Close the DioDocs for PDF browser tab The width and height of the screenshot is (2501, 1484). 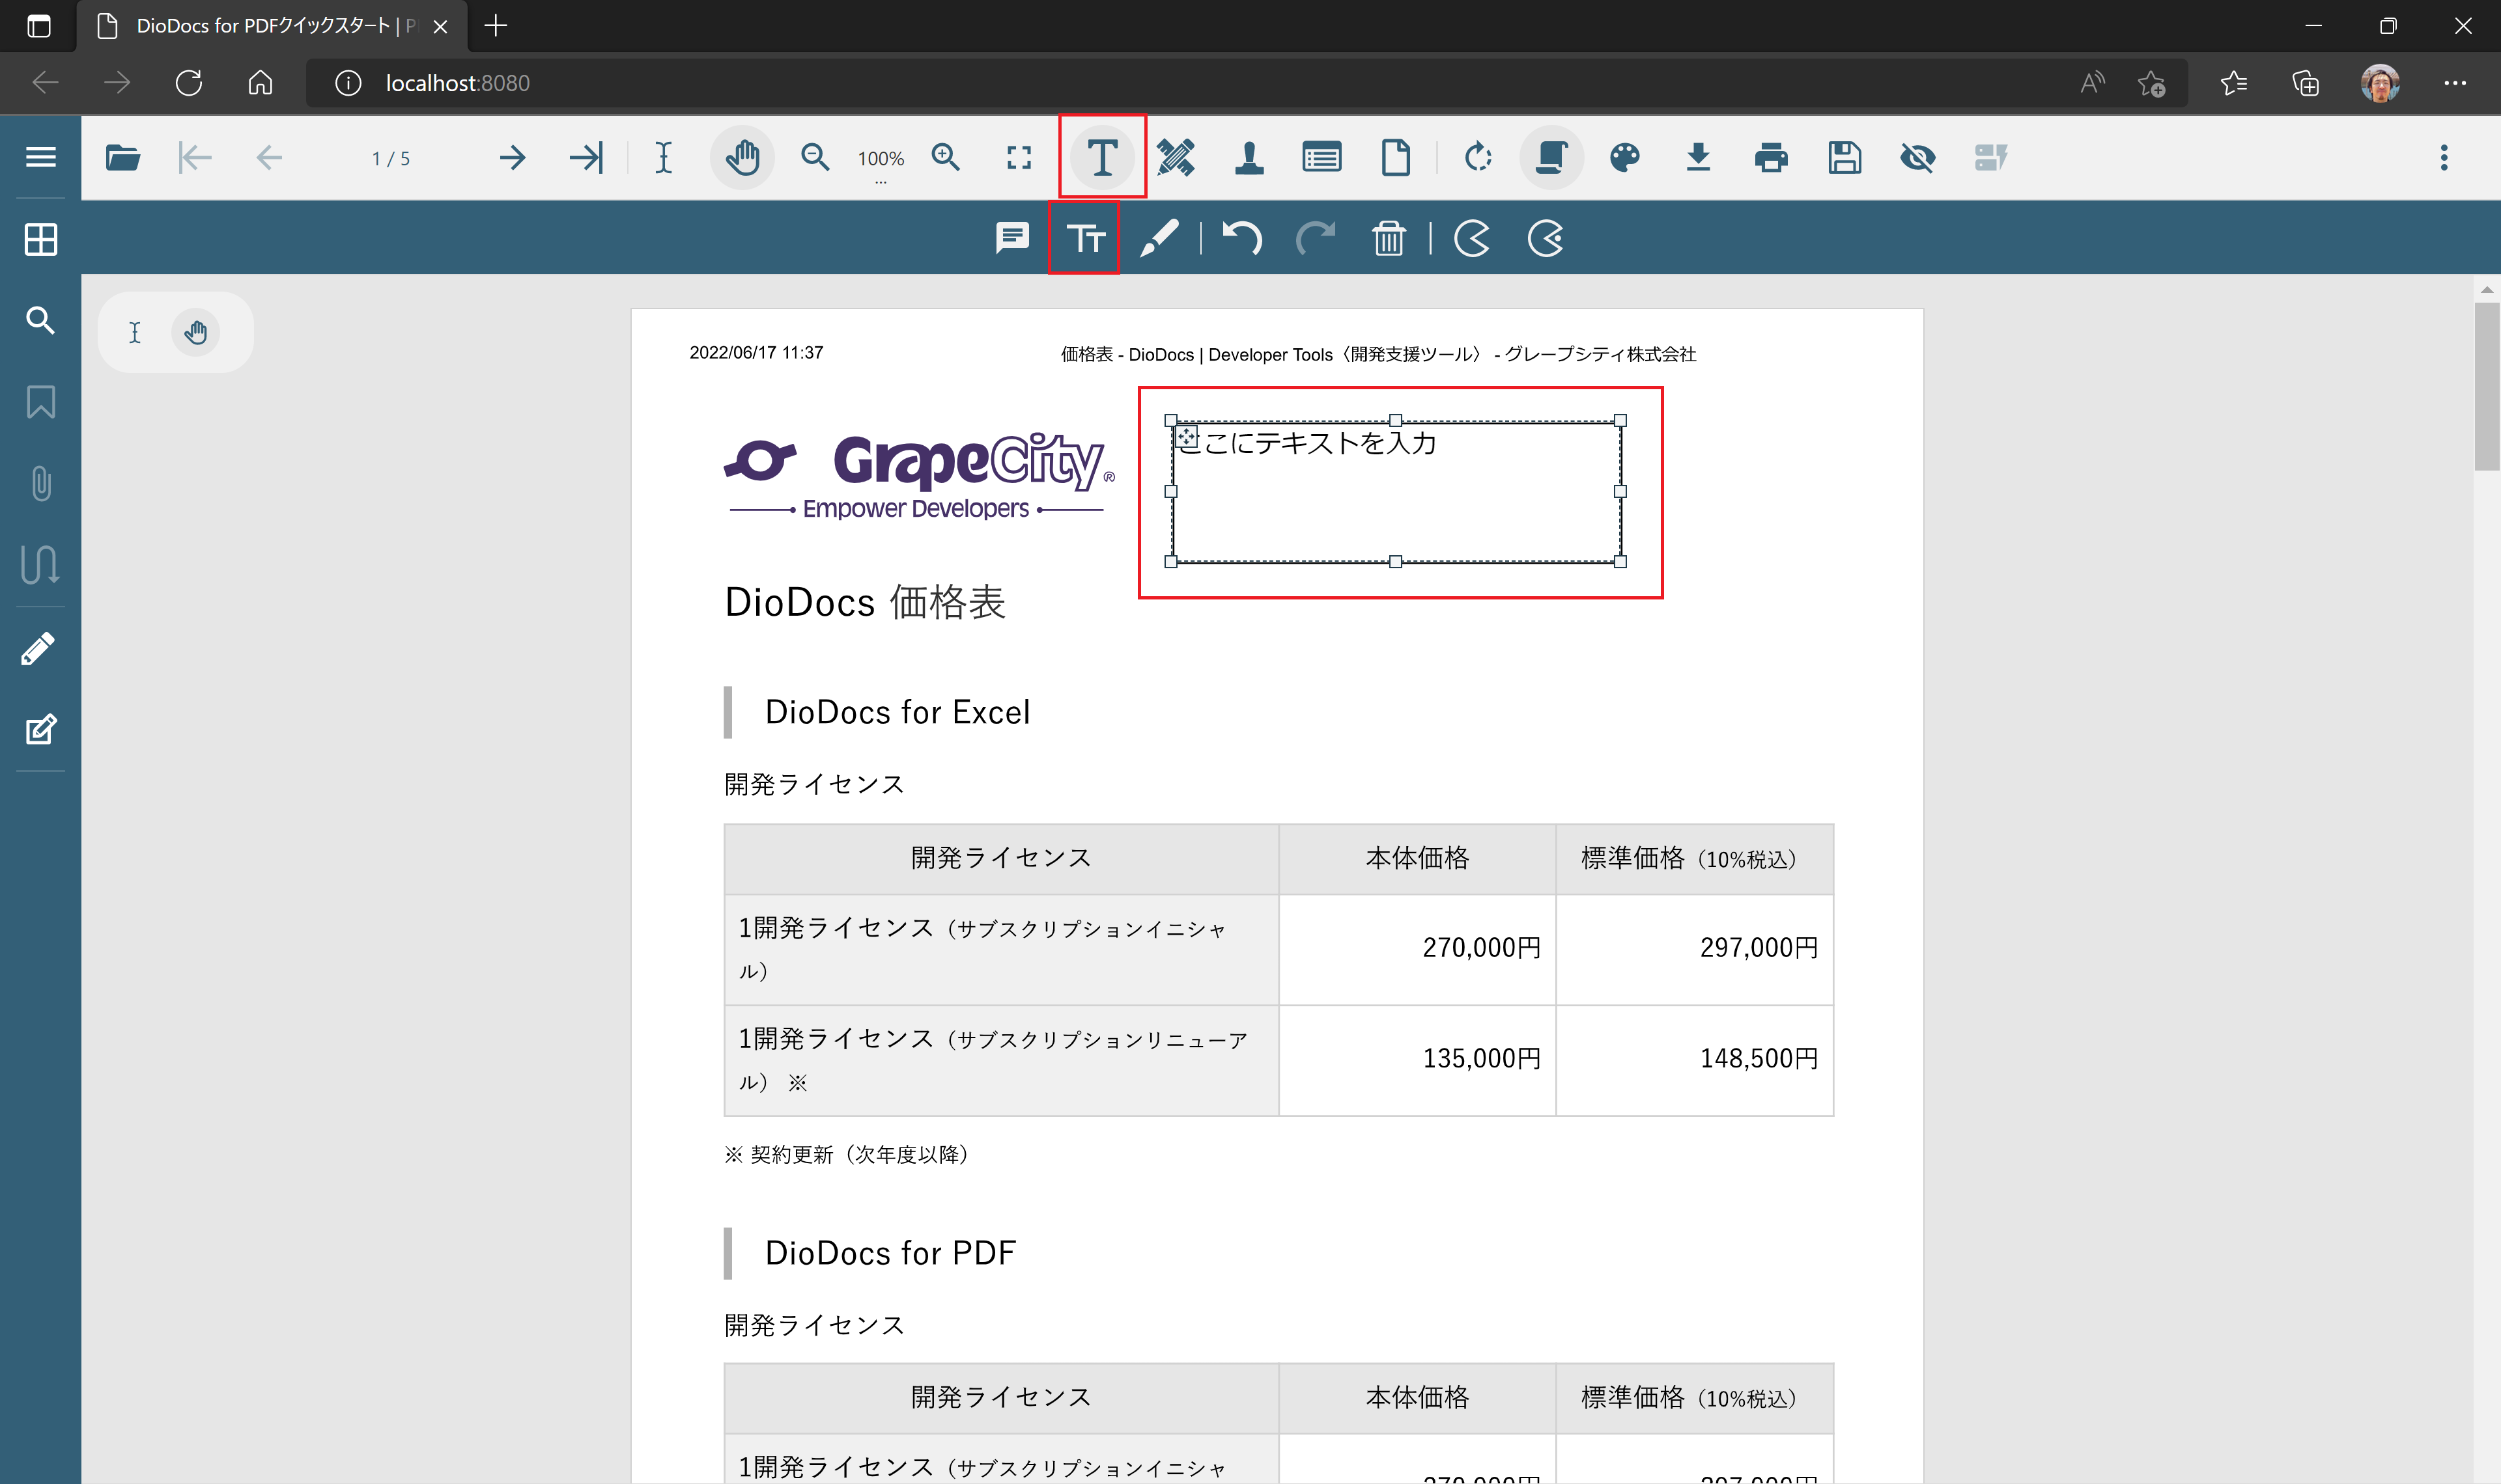440,26
